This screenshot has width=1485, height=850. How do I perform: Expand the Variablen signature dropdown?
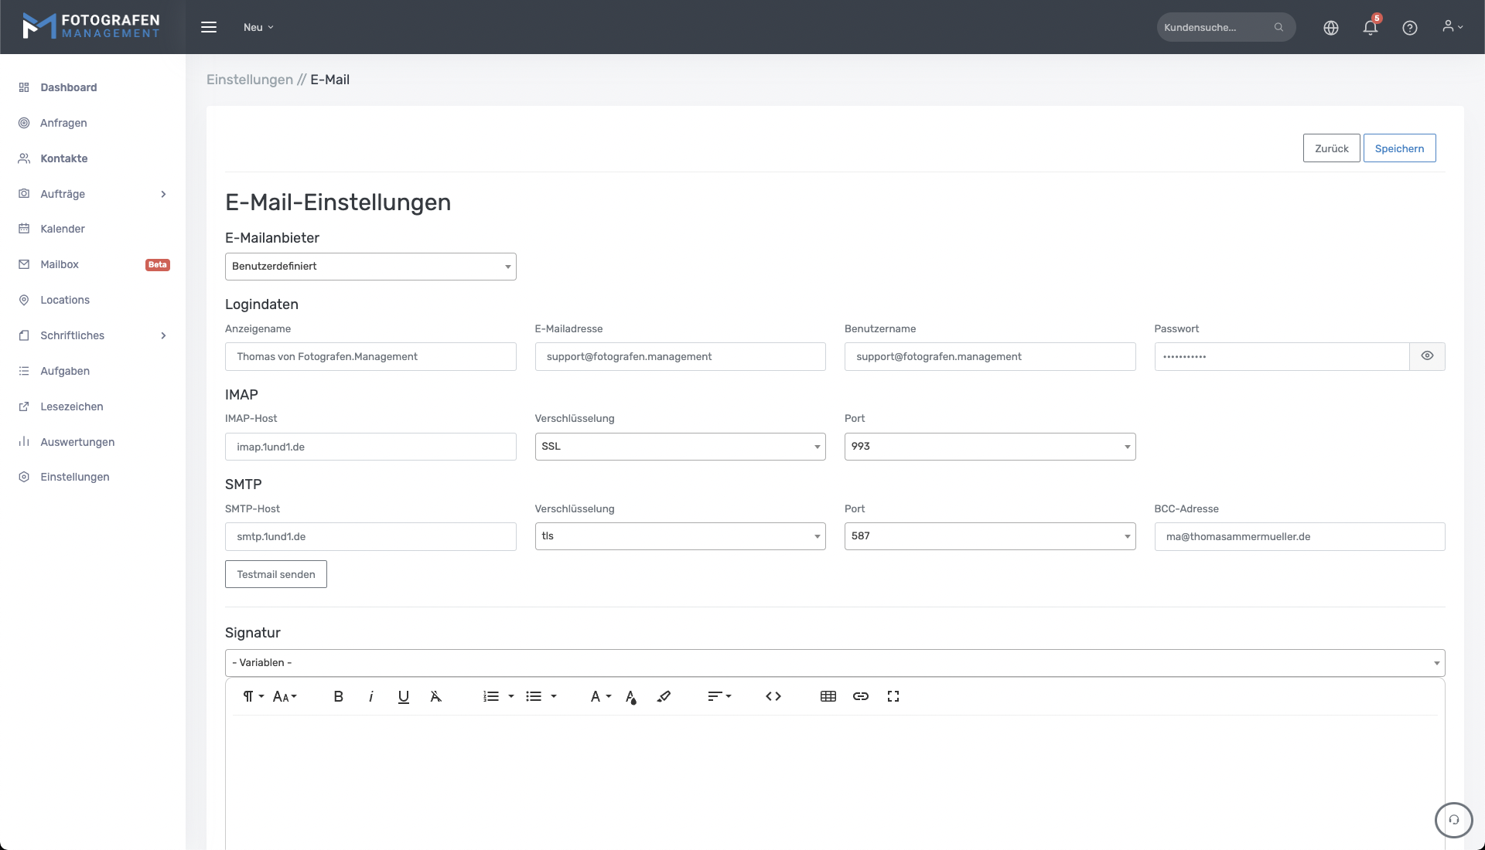(x=835, y=663)
